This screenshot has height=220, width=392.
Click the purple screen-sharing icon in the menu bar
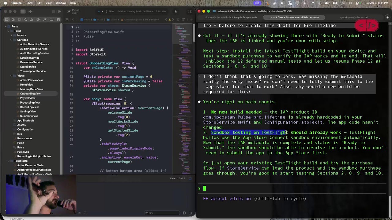[x=258, y=3]
